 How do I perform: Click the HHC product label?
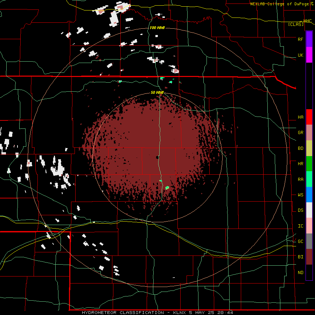[x=307, y=21]
